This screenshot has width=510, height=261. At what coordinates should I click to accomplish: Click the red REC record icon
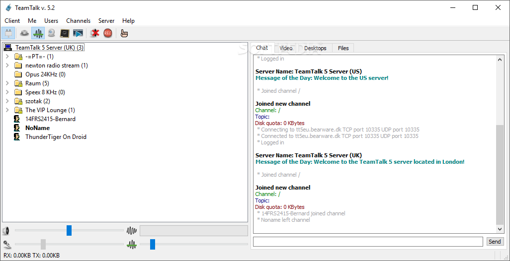pos(108,33)
